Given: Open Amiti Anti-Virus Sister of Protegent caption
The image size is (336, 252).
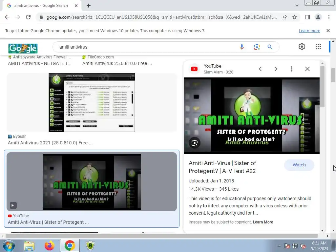Looking at the screenshot, I should (48, 222).
